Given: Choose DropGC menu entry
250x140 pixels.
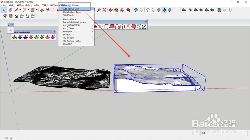Looking at the screenshot, I should click(x=76, y=35).
